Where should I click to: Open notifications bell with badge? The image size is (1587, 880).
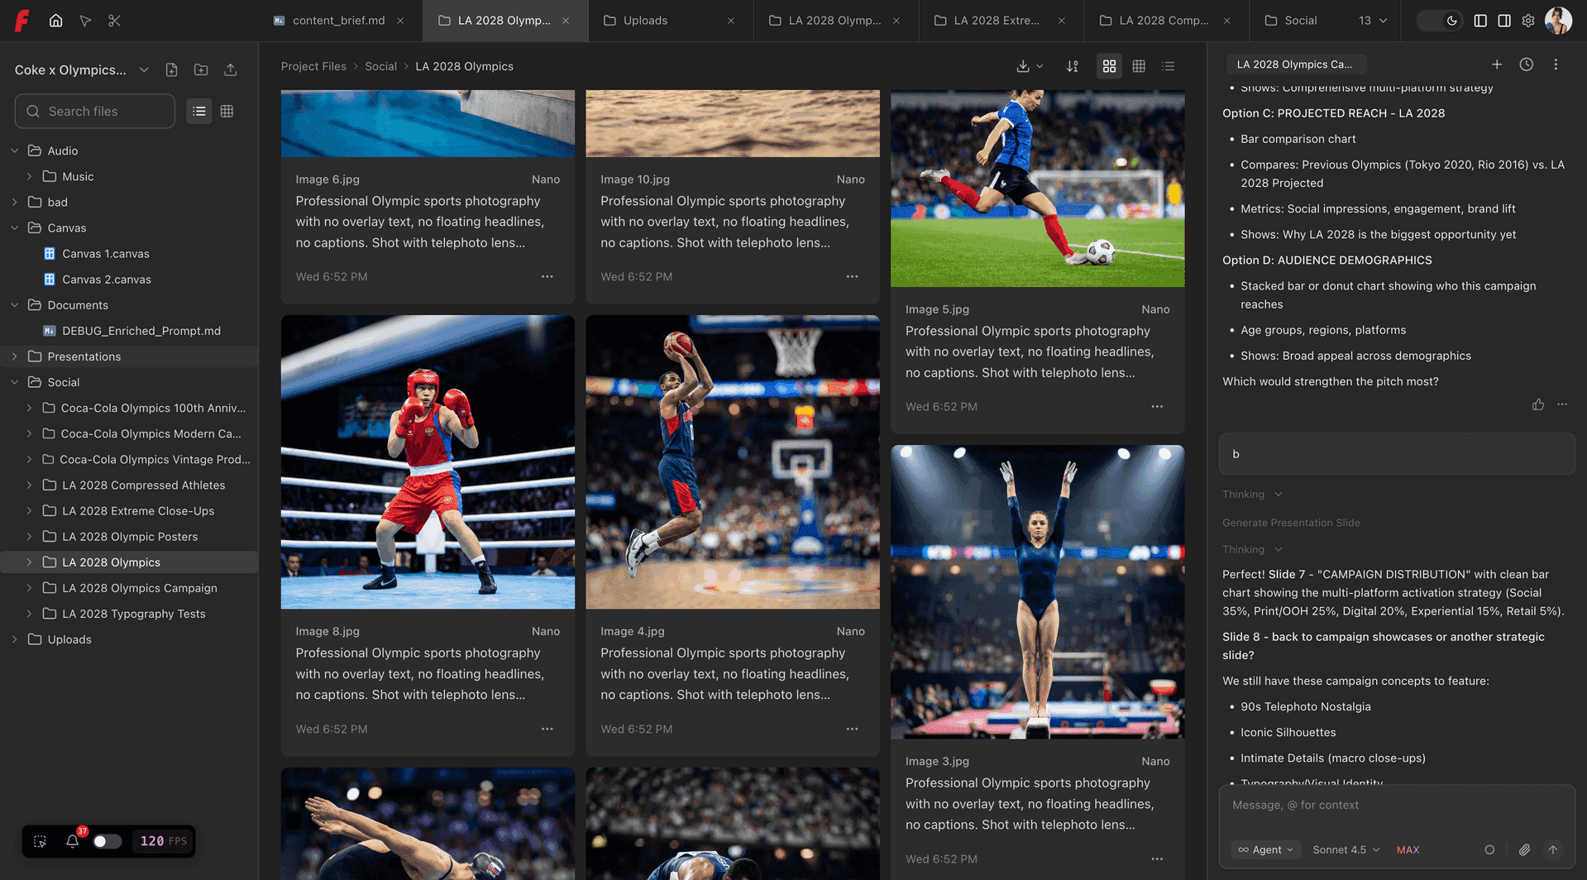(73, 841)
